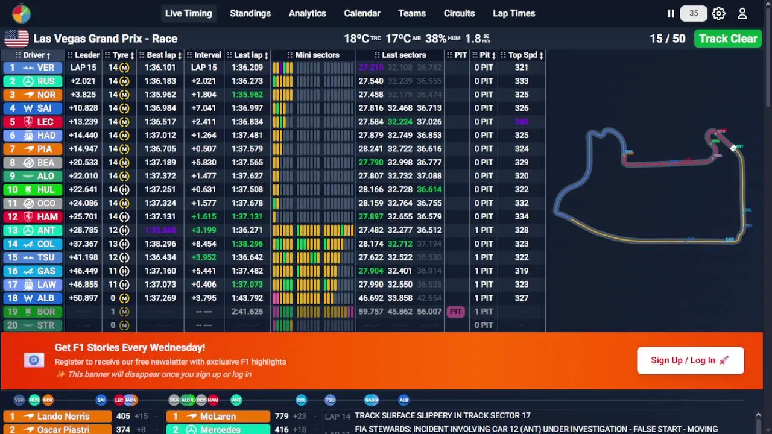Click the medium tyre icon for ALB
Viewport: 772px width, 434px height.
click(124, 298)
